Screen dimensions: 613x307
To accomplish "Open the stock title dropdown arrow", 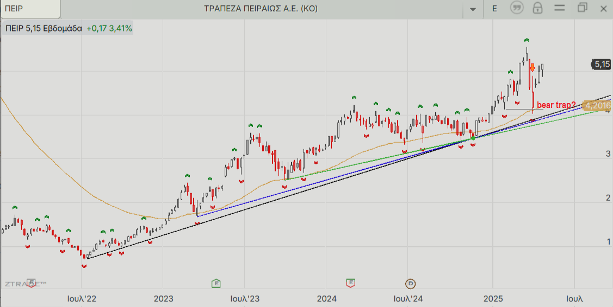I will (473, 9).
